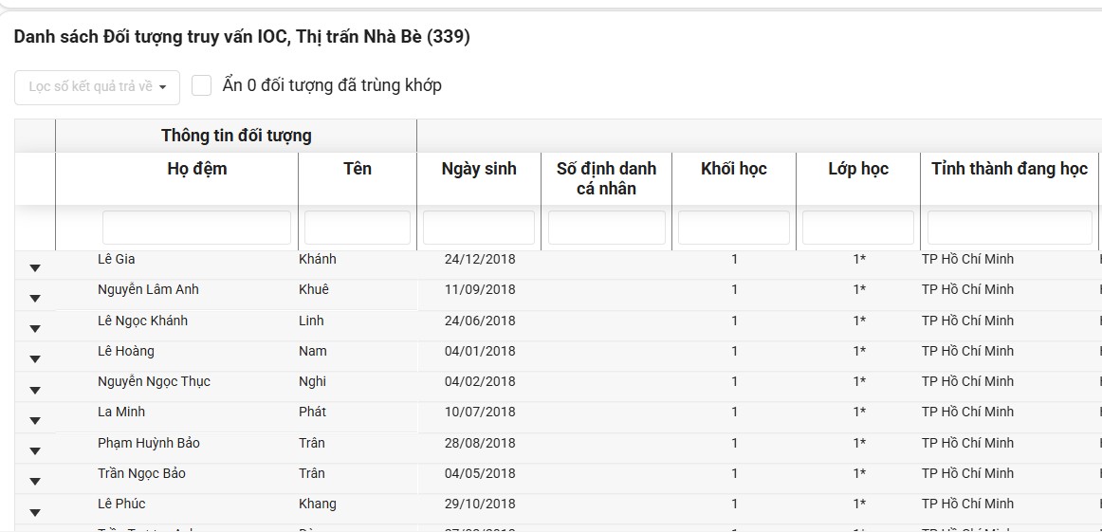Expand the row for Nguyễn Lâm Anh Khuê
The width and height of the screenshot is (1102, 532).
tap(35, 299)
